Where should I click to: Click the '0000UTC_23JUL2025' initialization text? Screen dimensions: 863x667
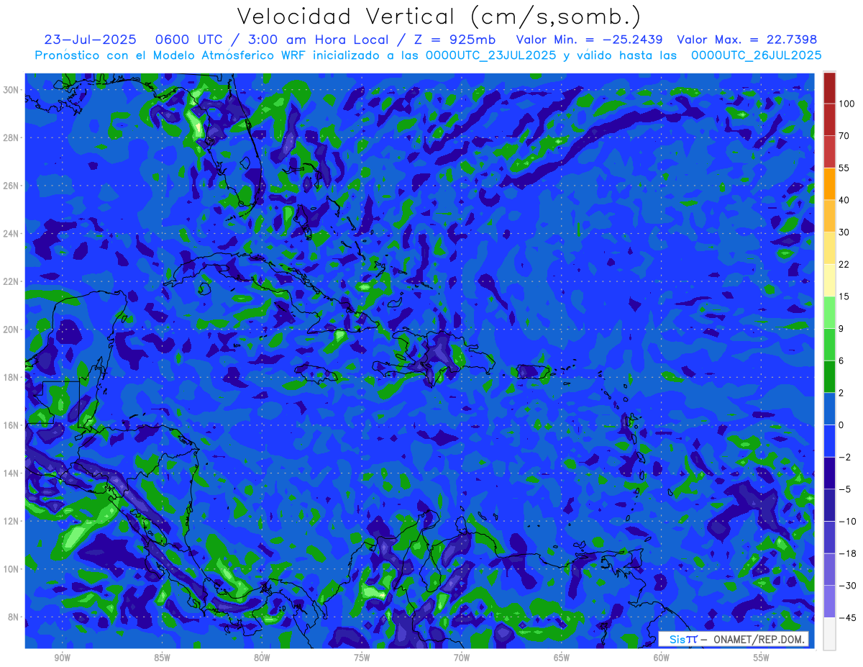(490, 55)
